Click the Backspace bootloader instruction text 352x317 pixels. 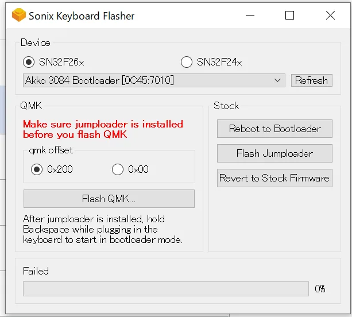103,229
